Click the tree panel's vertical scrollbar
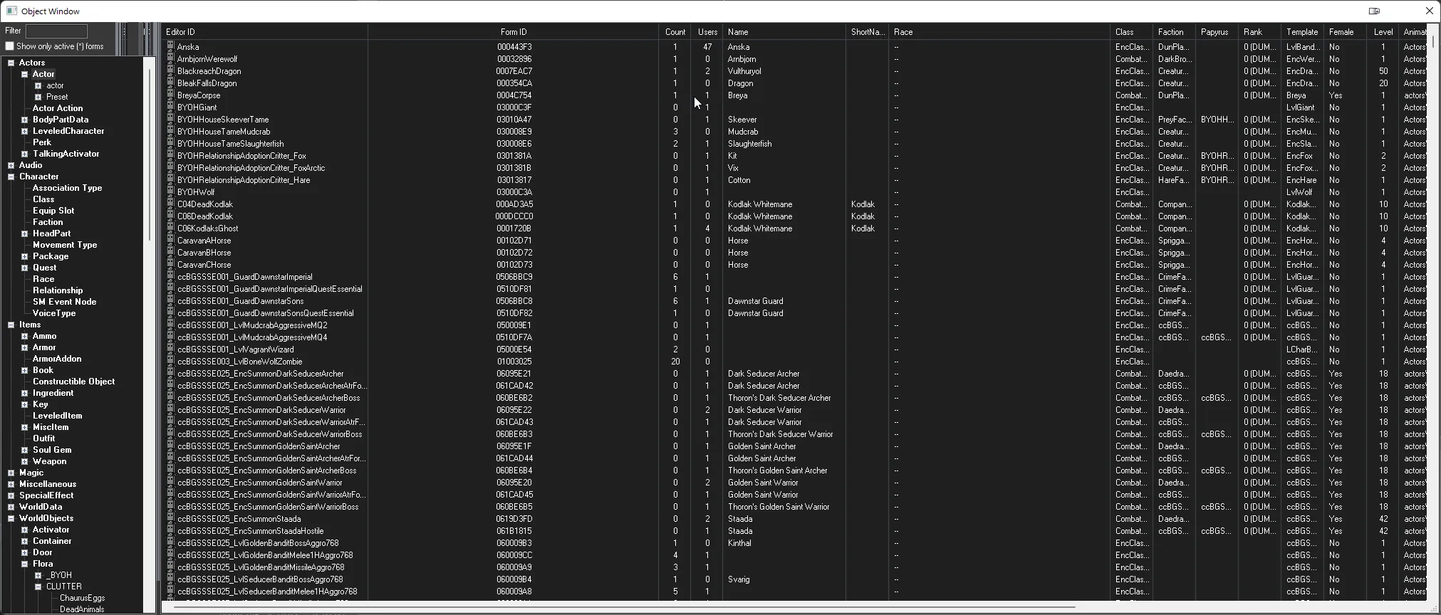 click(x=150, y=154)
